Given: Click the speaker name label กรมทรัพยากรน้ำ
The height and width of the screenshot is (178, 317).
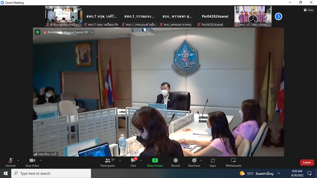Looking at the screenshot, I should pos(46,154).
